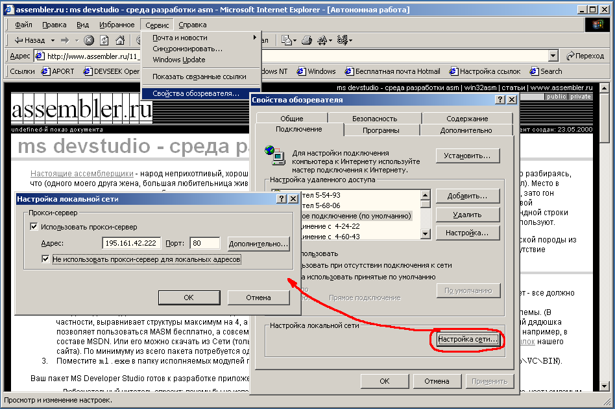Screen dimensions: 615x409
Task: Click the Refresh page toolbar icon
Action: [104, 40]
